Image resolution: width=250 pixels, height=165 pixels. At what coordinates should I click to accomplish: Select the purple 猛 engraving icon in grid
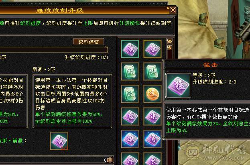[152, 49]
